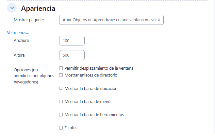
Task: Click the 'Mostrar enlaces de directorio' text
Action: pyautogui.click(x=91, y=75)
